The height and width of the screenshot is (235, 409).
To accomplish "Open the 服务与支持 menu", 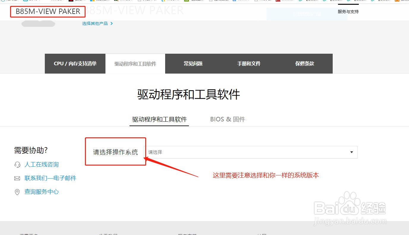I will tap(348, 12).
